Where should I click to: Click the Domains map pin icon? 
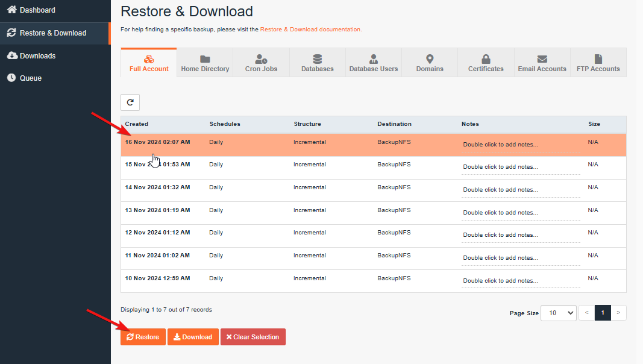pyautogui.click(x=430, y=59)
